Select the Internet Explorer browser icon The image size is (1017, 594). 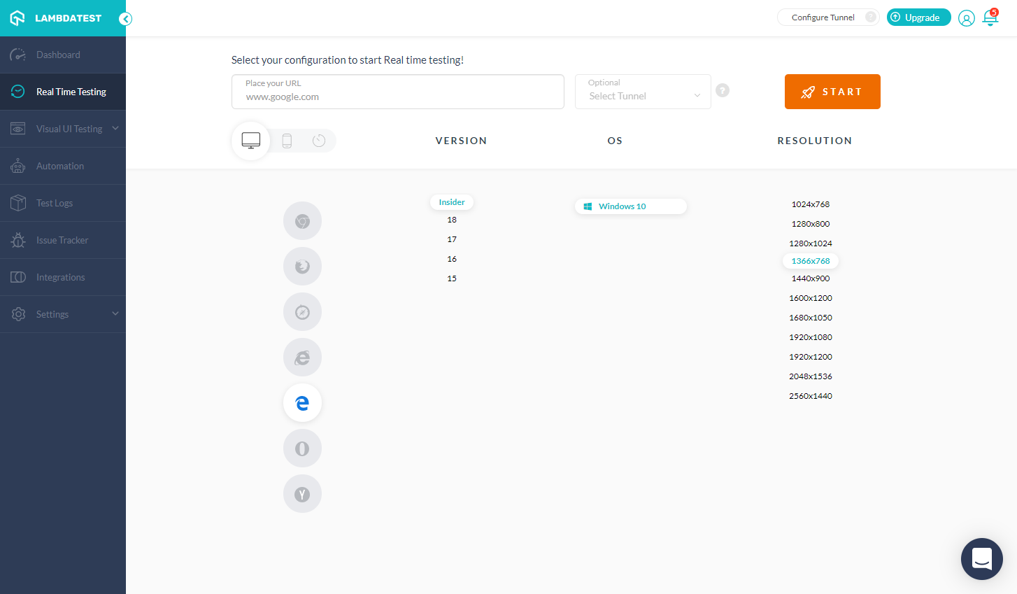[x=302, y=358]
